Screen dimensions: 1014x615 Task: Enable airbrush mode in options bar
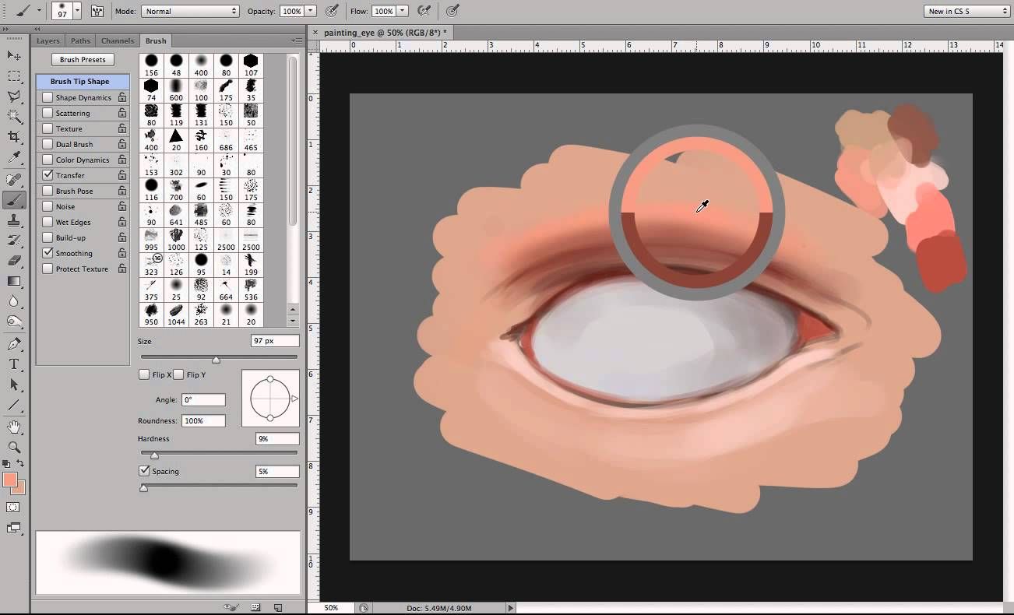click(424, 11)
